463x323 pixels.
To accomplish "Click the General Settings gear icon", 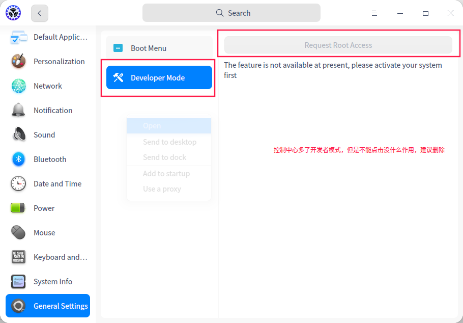I will click(19, 306).
